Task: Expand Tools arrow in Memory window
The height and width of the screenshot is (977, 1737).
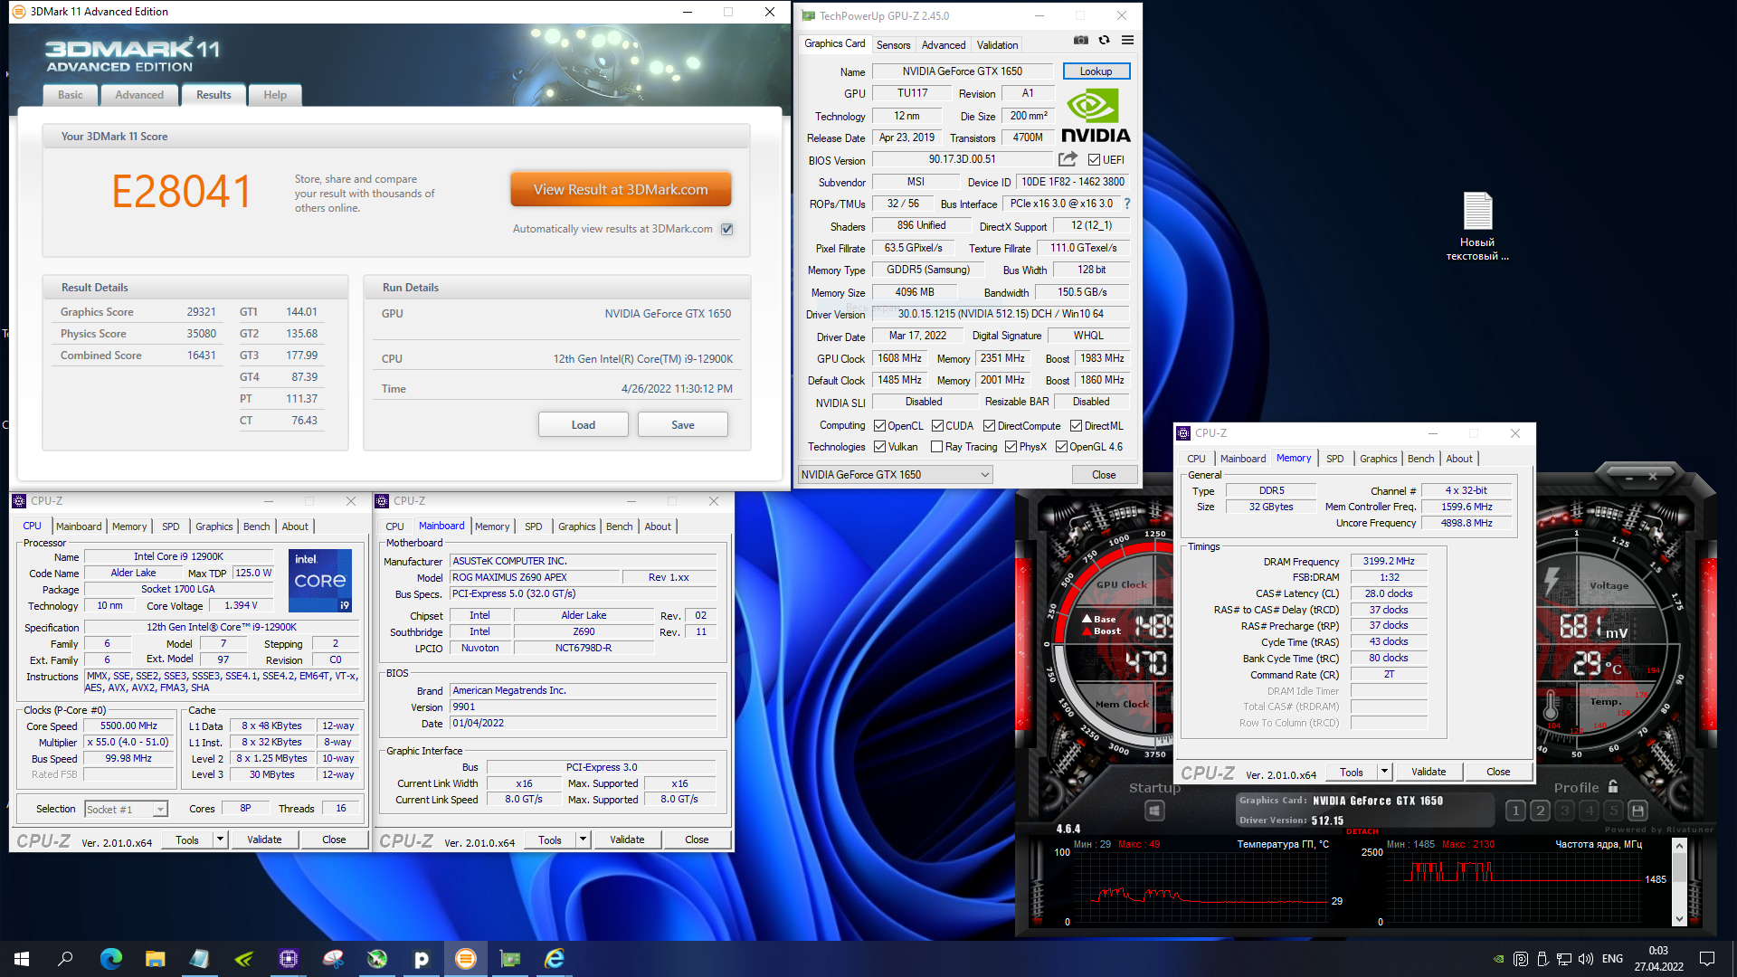Action: coord(1384,772)
